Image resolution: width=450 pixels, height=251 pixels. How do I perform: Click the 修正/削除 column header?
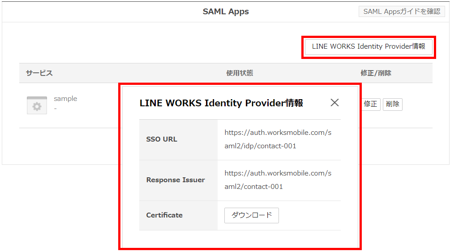point(376,73)
